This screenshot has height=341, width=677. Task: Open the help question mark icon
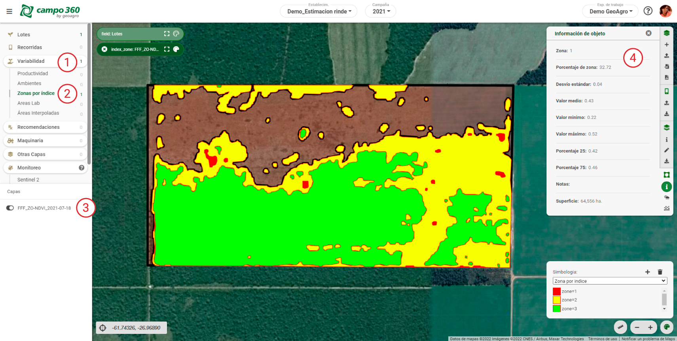tap(648, 11)
